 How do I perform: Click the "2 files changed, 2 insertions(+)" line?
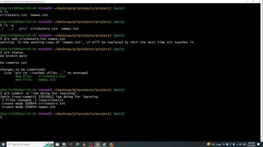tap(32, 100)
